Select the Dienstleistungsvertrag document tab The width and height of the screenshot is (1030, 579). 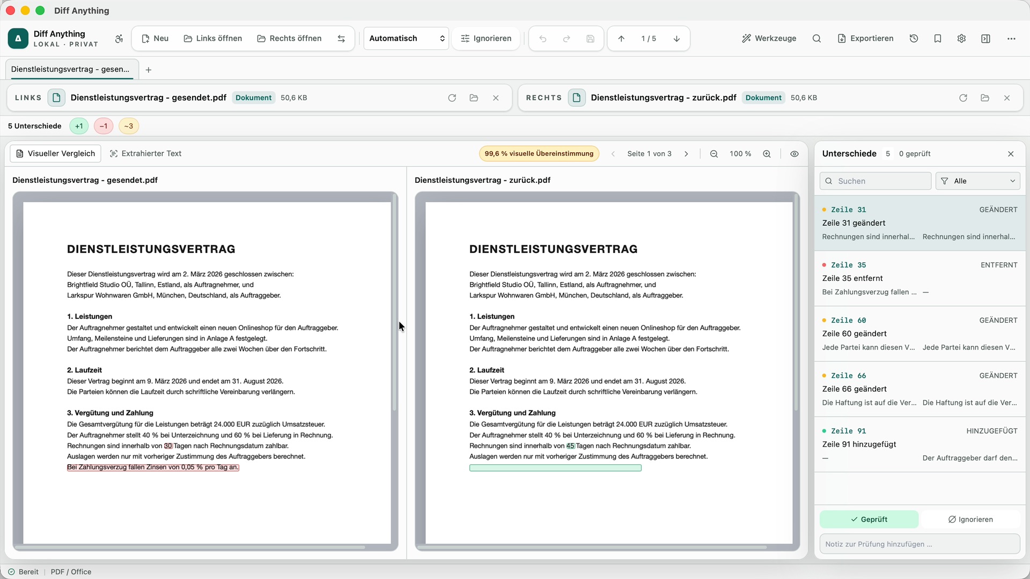[72, 70]
